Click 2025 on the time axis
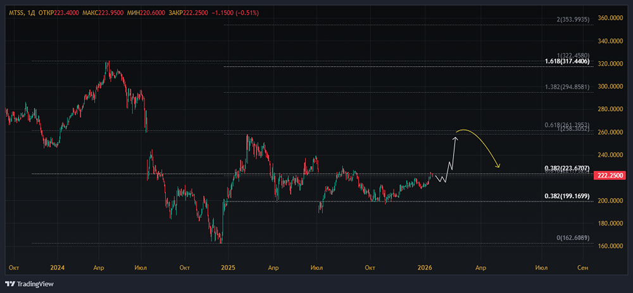Image resolution: width=633 pixels, height=293 pixels. (228, 268)
